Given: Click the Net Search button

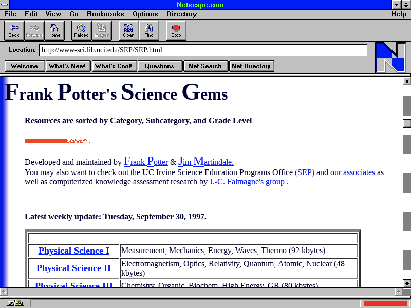Looking at the screenshot, I should [205, 66].
